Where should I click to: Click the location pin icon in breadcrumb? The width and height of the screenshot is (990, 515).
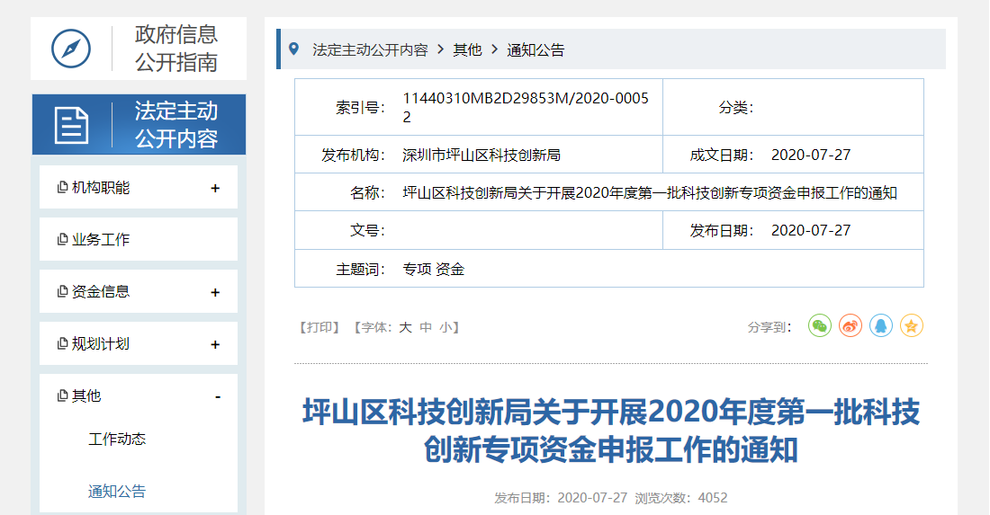click(x=293, y=49)
